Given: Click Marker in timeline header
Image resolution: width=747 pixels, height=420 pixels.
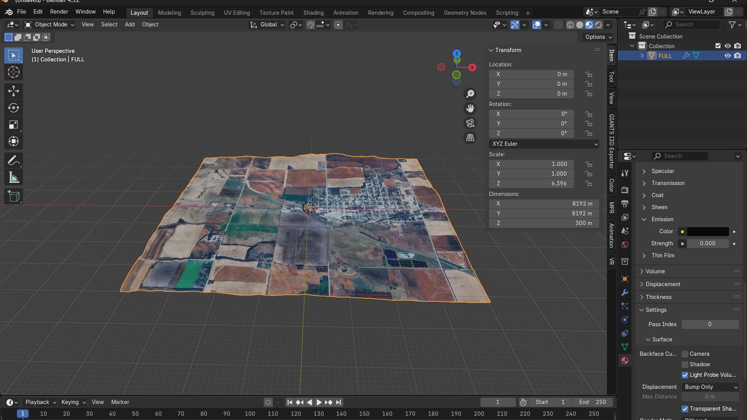Looking at the screenshot, I should pyautogui.click(x=120, y=402).
